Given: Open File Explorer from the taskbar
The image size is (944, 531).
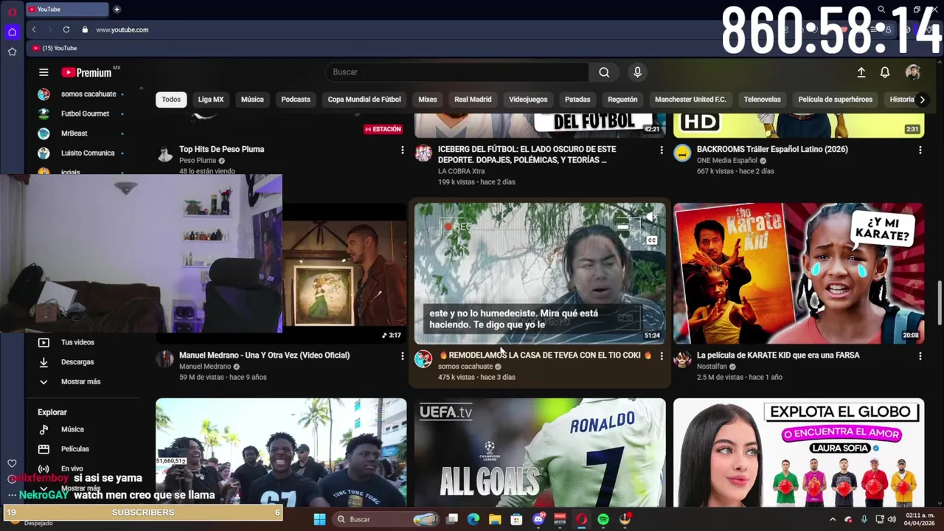Looking at the screenshot, I should tap(495, 519).
